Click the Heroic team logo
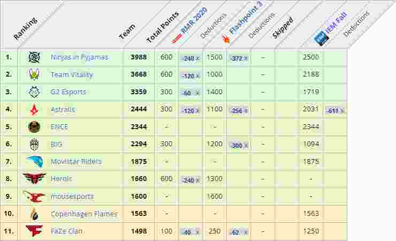The image size is (396, 241). (34, 179)
